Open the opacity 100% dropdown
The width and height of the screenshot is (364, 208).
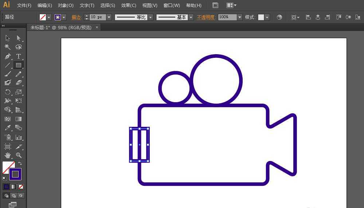tap(240, 17)
